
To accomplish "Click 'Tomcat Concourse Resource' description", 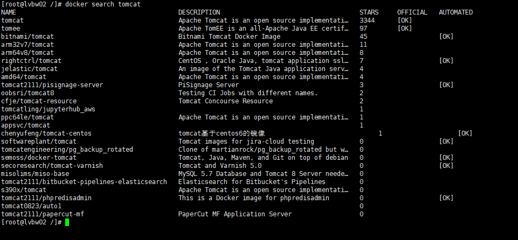I will click(x=226, y=101).
